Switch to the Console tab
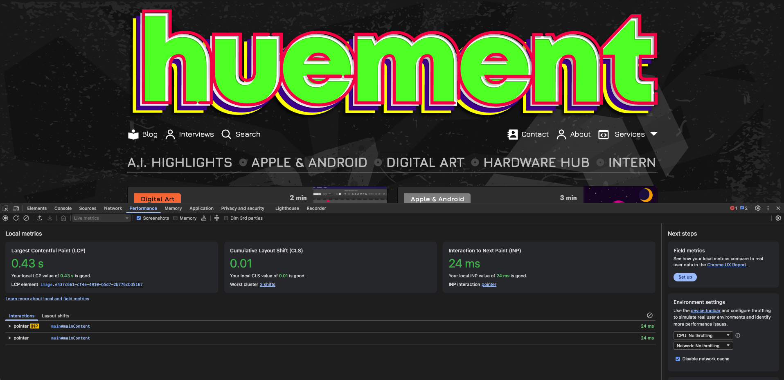 click(x=63, y=208)
